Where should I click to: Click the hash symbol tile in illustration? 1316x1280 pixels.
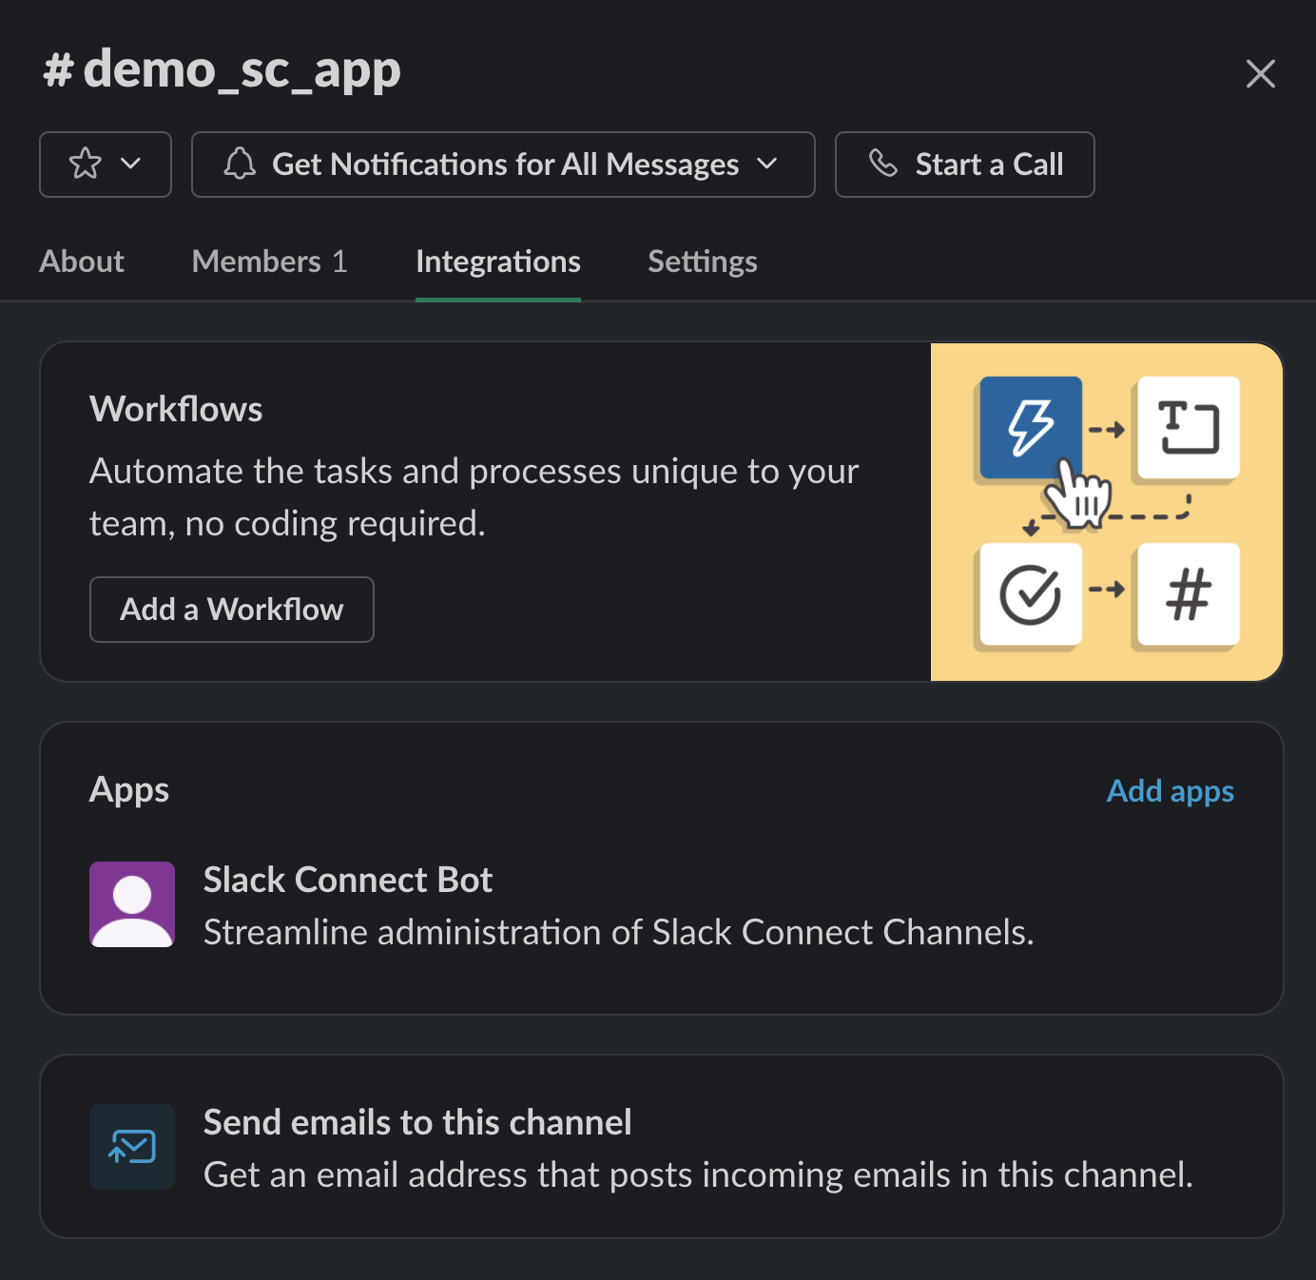1189,594
